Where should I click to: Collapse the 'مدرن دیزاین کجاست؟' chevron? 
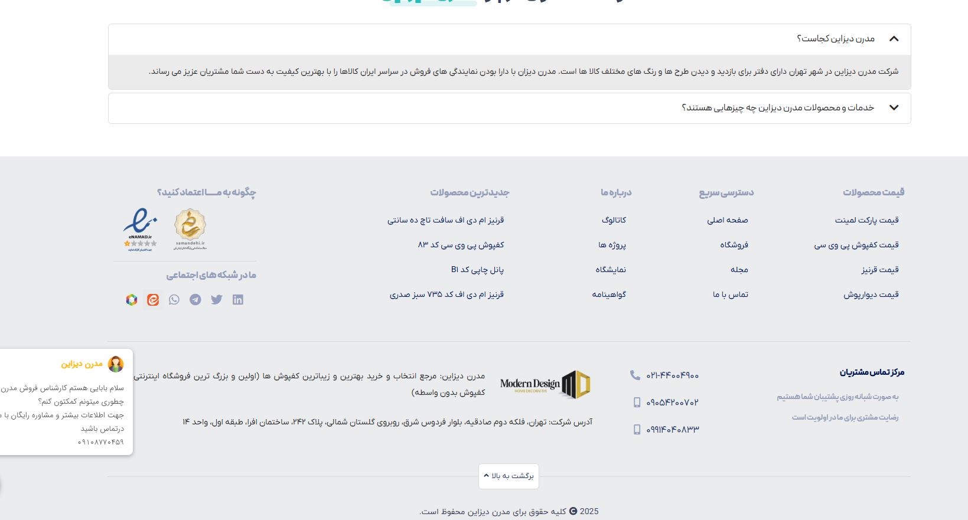coord(894,39)
